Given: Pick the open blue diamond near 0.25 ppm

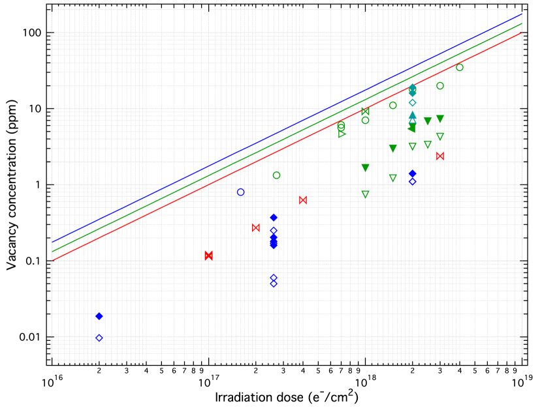Looking at the screenshot, I should [x=274, y=230].
